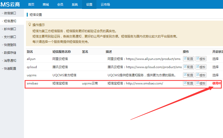Click the UQCMS官方短信 service name cell
This screenshot has height=138, width=223.
64,75
